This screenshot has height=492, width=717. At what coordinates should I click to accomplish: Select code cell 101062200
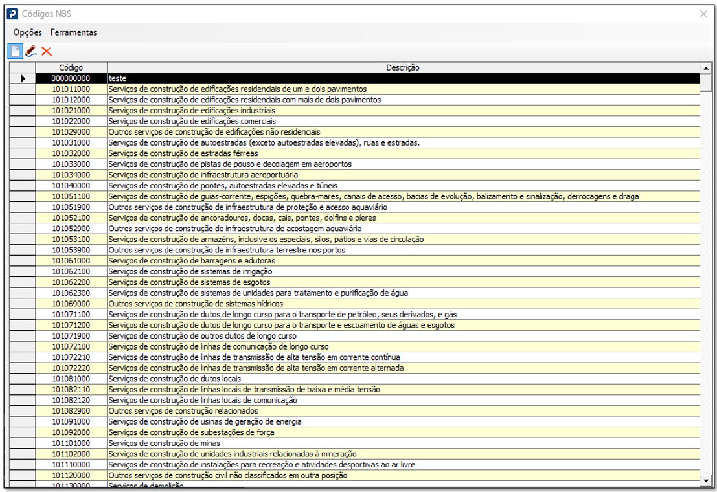(x=71, y=283)
